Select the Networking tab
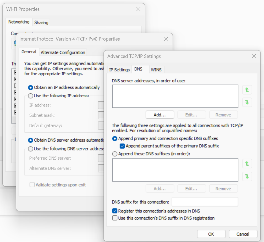This screenshot has height=242, width=264. tap(19, 22)
